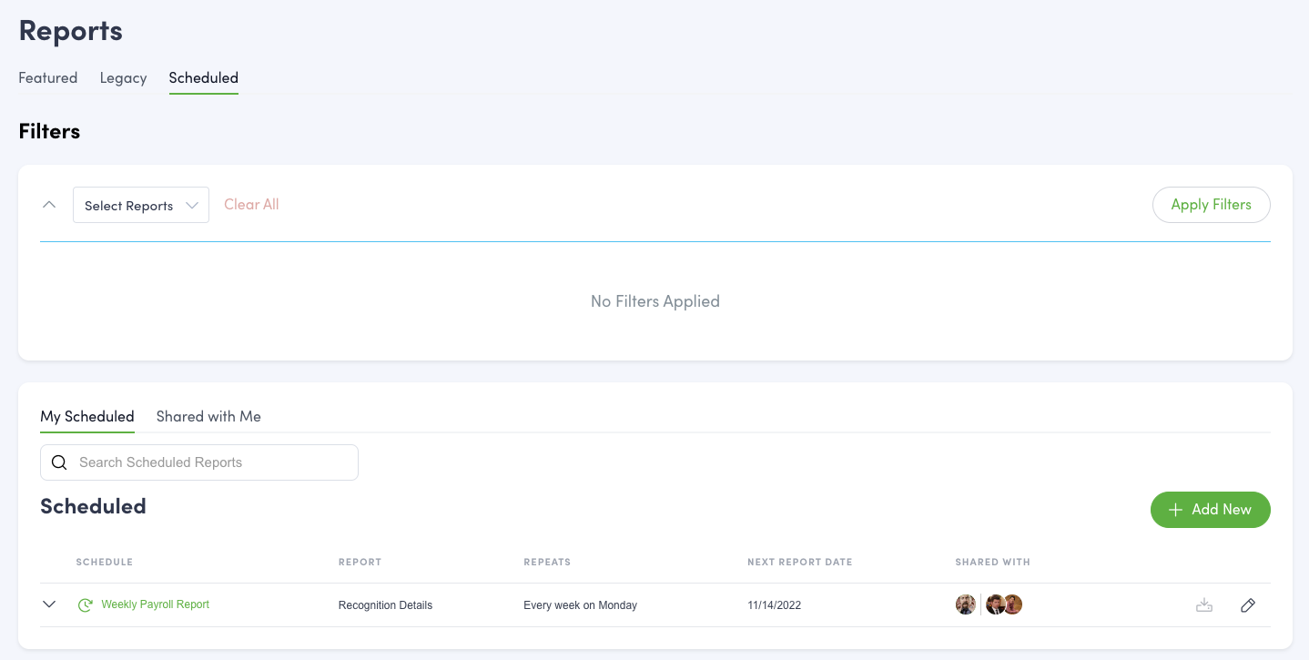Show the Shared with Me tab

pos(208,417)
